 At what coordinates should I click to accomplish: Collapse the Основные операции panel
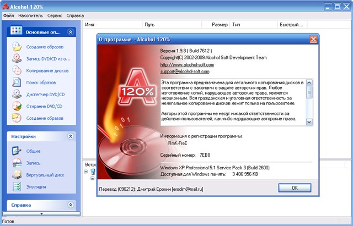coord(70,32)
